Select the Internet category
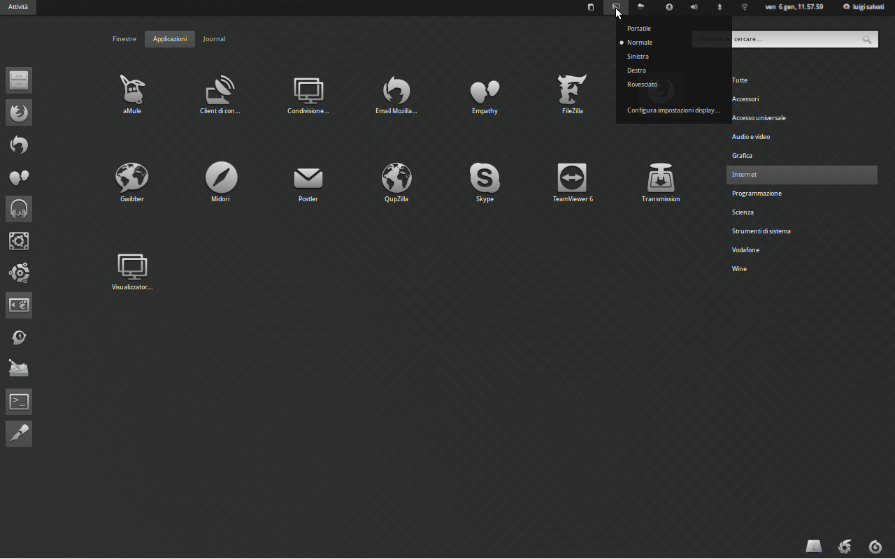This screenshot has width=895, height=559. pyautogui.click(x=802, y=175)
